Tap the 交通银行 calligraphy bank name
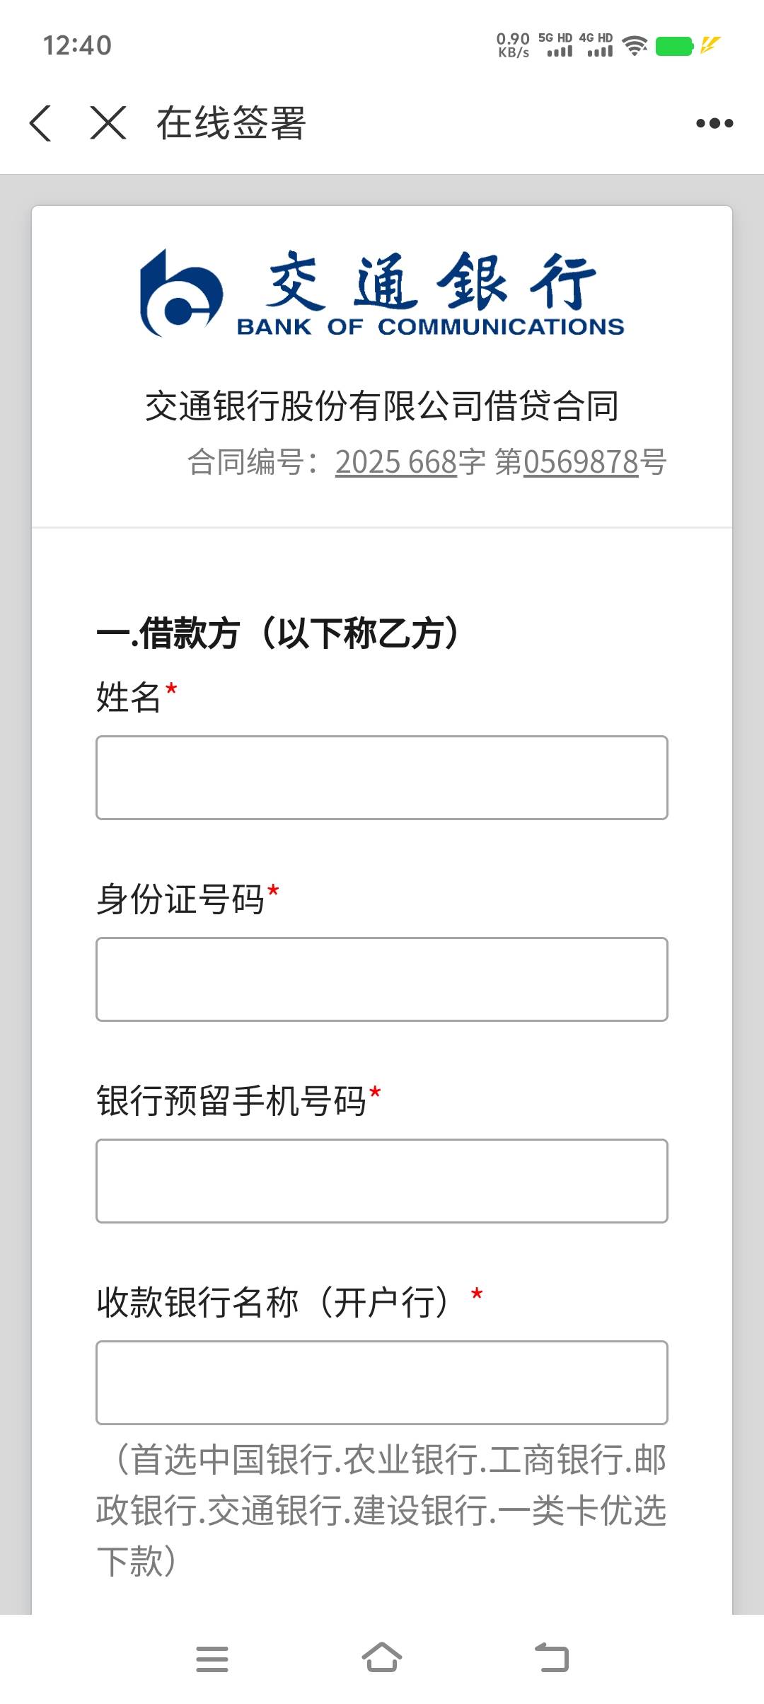This screenshot has height=1704, width=764. tap(432, 282)
